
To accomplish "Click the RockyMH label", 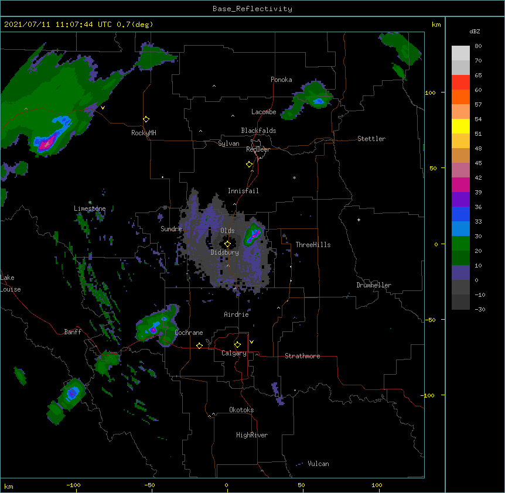I will click(x=144, y=133).
